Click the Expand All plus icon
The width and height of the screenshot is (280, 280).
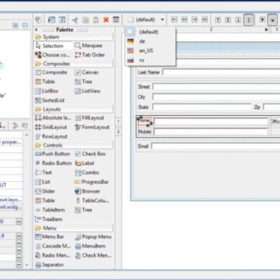coord(16,26)
